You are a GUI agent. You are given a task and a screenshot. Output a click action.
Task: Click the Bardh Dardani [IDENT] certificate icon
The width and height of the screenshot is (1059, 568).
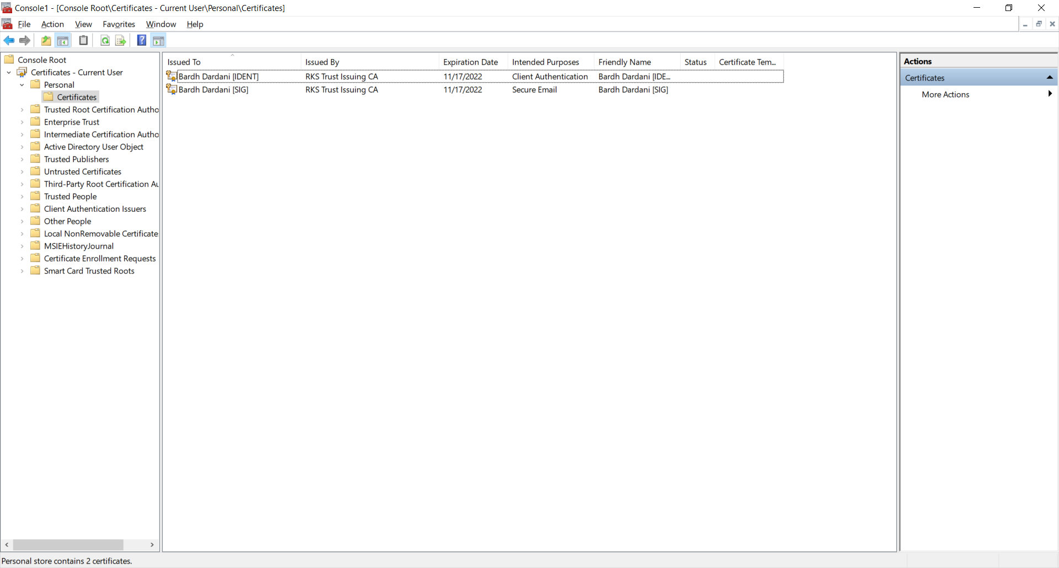[x=172, y=76]
